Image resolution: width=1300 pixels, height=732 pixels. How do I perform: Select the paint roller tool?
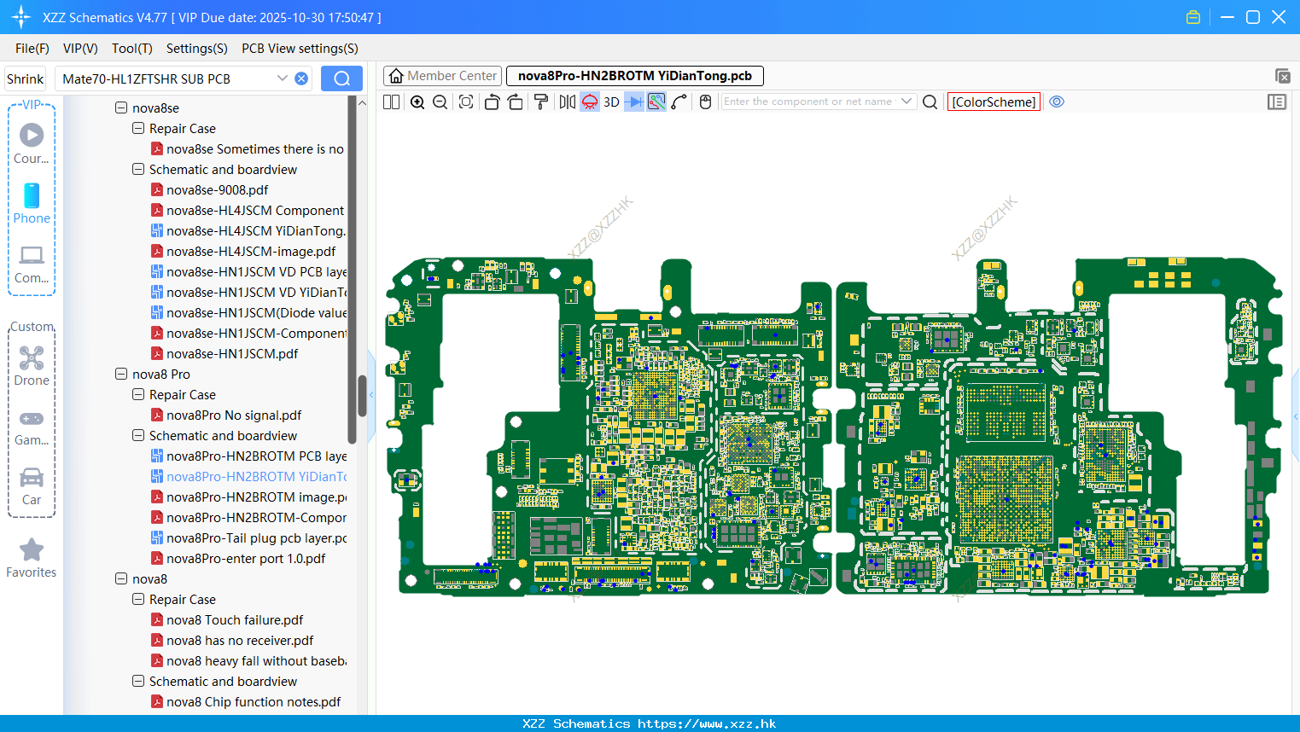click(x=541, y=102)
